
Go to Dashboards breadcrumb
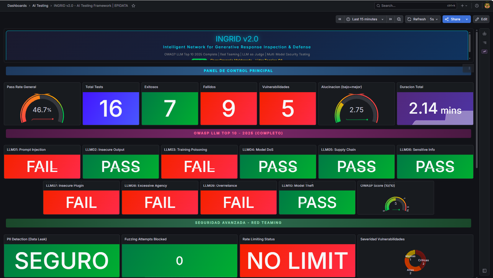(x=17, y=6)
